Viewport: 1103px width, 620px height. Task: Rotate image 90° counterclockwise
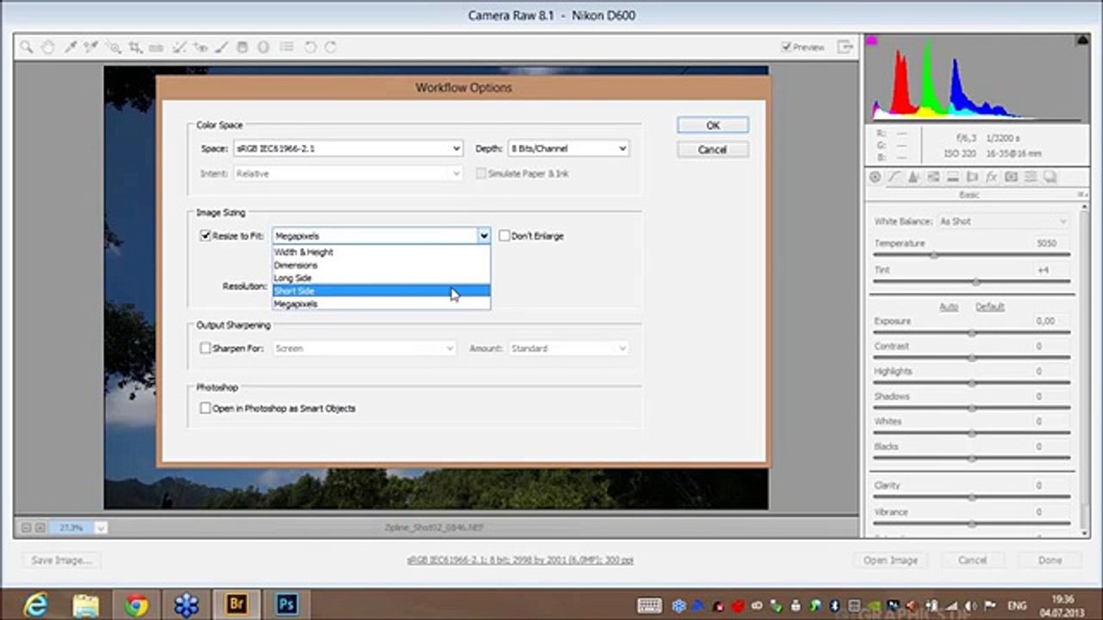(x=310, y=47)
